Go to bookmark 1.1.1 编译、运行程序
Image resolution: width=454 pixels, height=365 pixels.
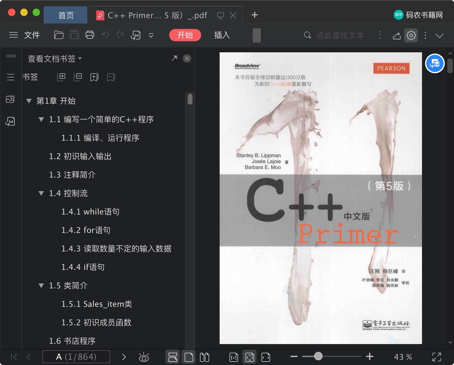tap(100, 138)
